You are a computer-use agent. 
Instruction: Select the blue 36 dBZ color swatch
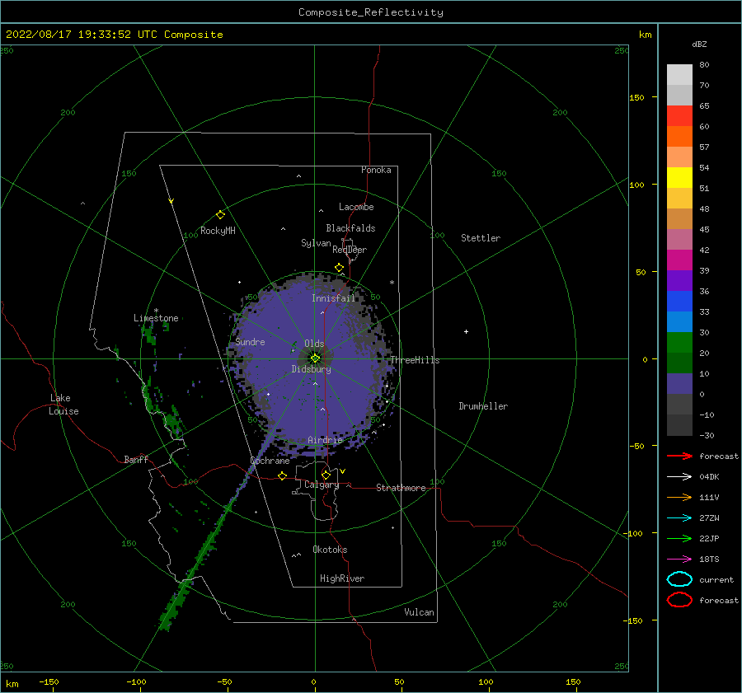click(679, 302)
